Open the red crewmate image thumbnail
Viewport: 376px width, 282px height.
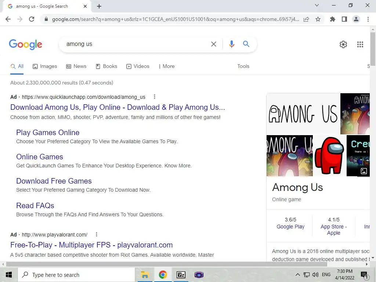pos(329,156)
